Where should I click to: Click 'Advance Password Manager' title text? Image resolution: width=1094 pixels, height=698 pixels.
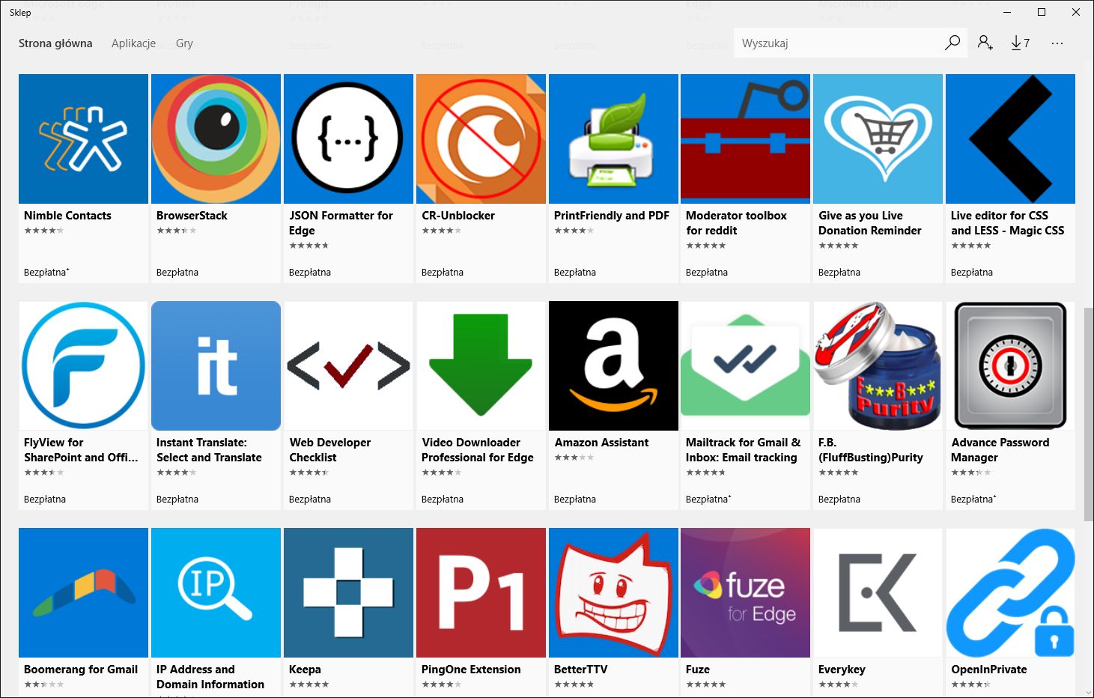[x=1000, y=449]
